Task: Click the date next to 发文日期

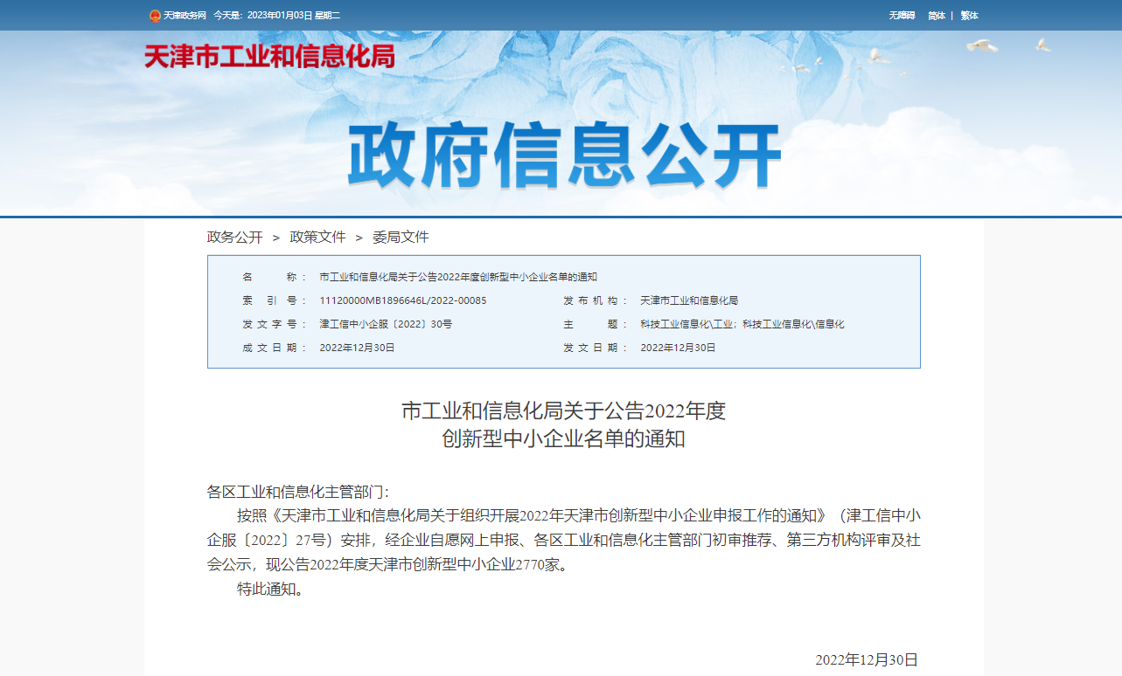Action: (x=678, y=348)
